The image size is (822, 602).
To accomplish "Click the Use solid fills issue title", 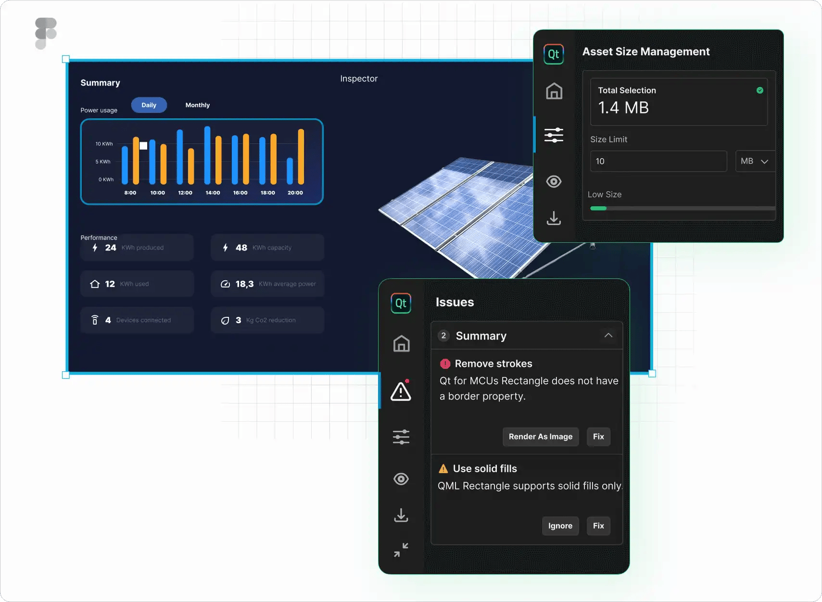I will (485, 468).
